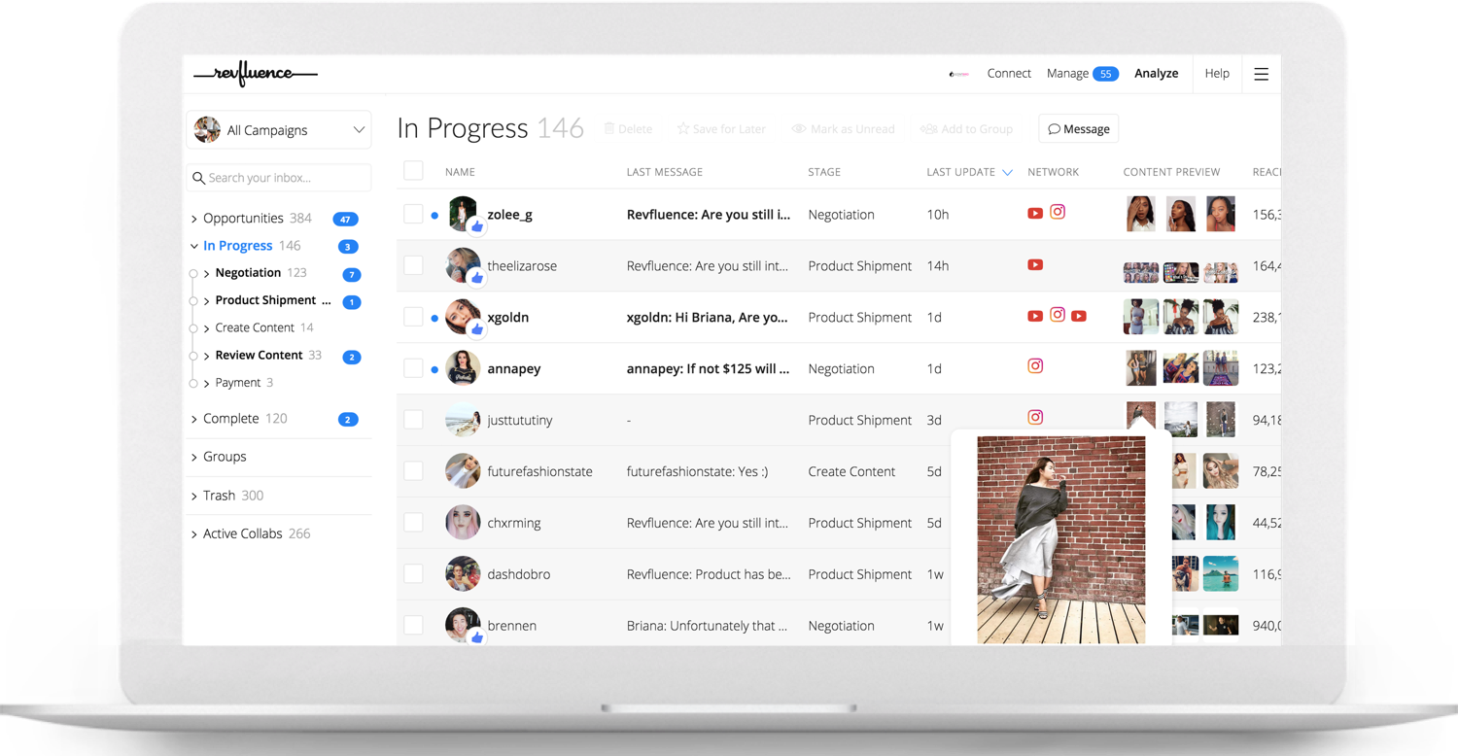
Task: Click the YouTube icon for theelizarose
Action: tap(1035, 264)
